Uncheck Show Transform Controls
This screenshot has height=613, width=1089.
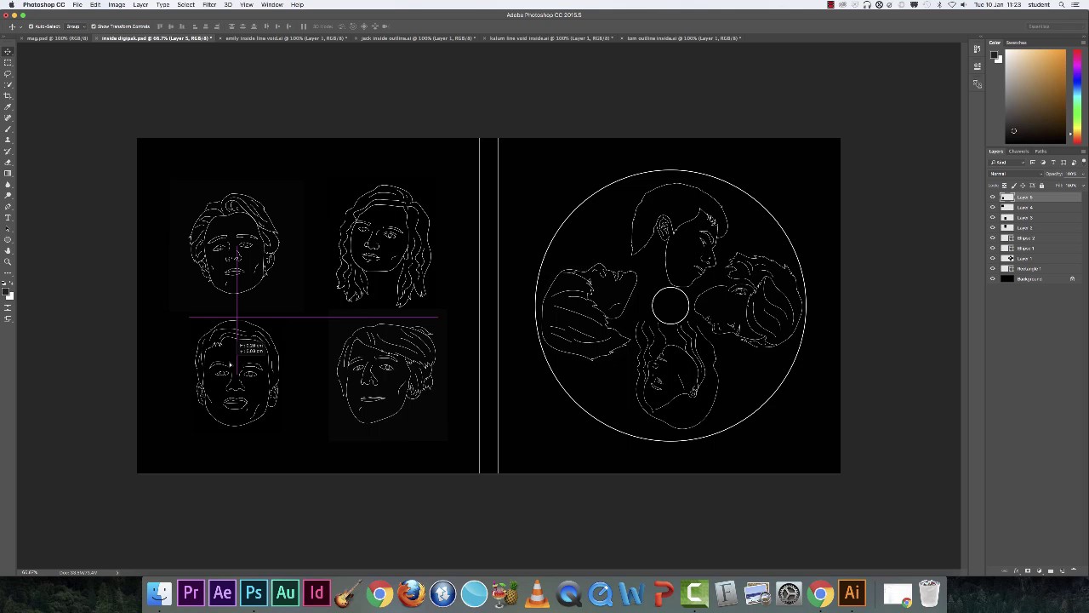[x=94, y=26]
